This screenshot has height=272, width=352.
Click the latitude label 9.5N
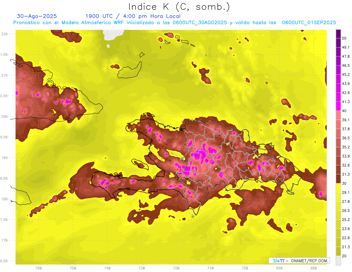coord(5,137)
